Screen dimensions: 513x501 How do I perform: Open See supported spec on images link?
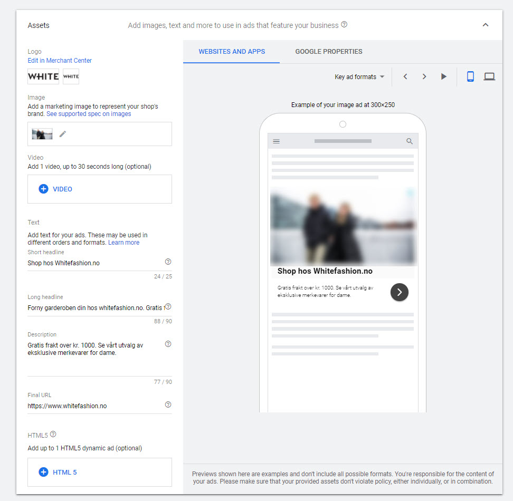(x=89, y=114)
